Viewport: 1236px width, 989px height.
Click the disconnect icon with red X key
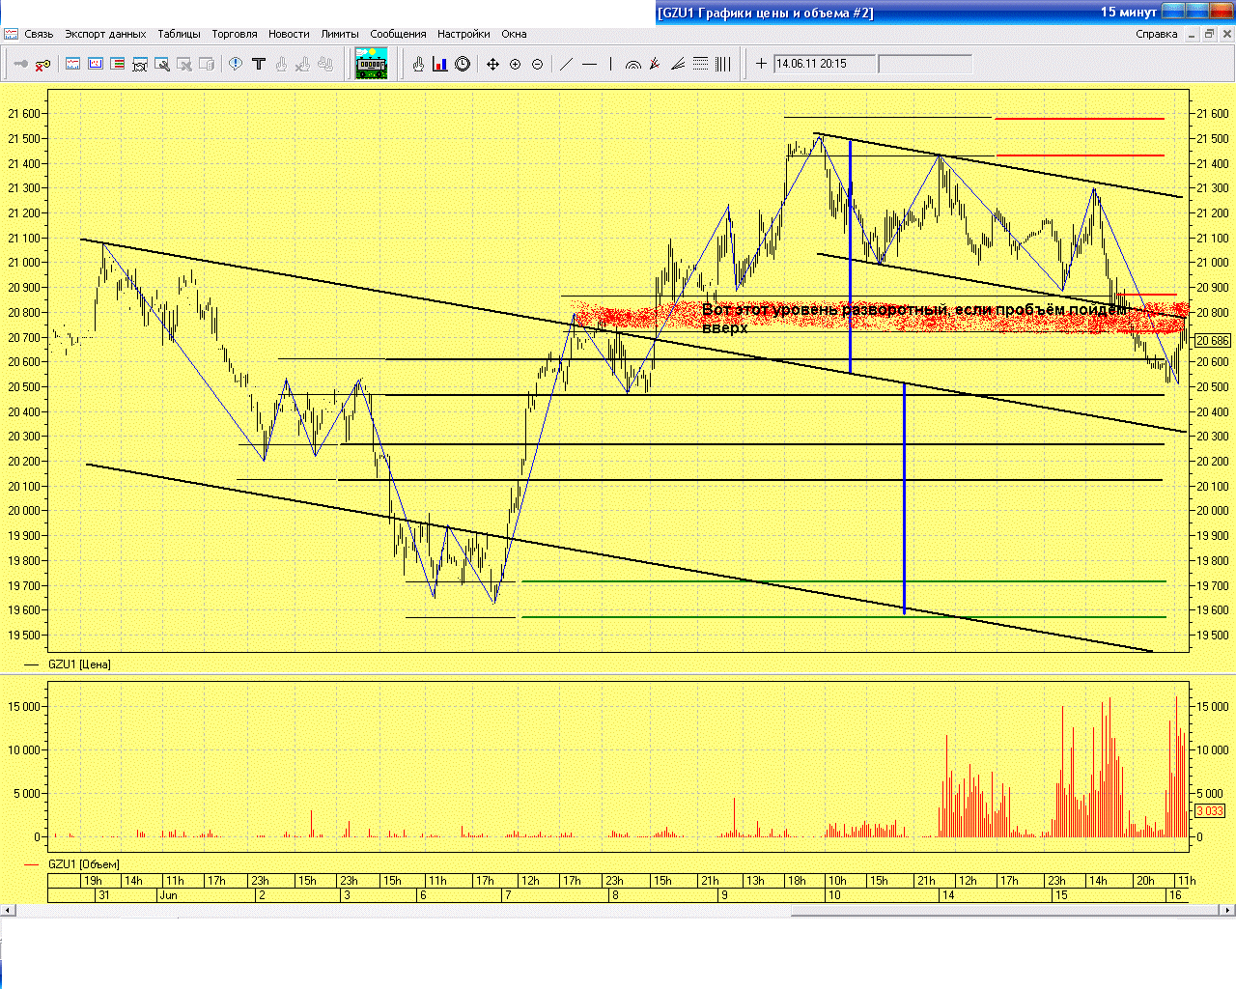pyautogui.click(x=42, y=65)
